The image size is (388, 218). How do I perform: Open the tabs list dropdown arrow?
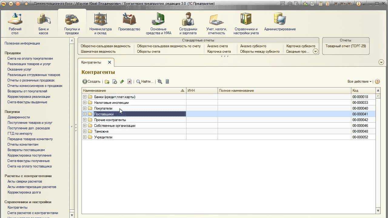(381, 62)
